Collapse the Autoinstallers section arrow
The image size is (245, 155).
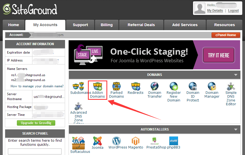point(235,129)
